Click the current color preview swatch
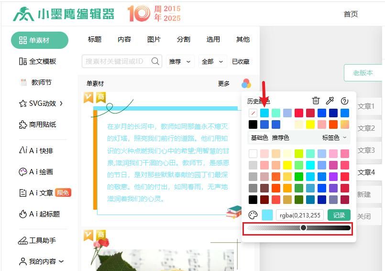The image size is (385, 271). point(267,215)
